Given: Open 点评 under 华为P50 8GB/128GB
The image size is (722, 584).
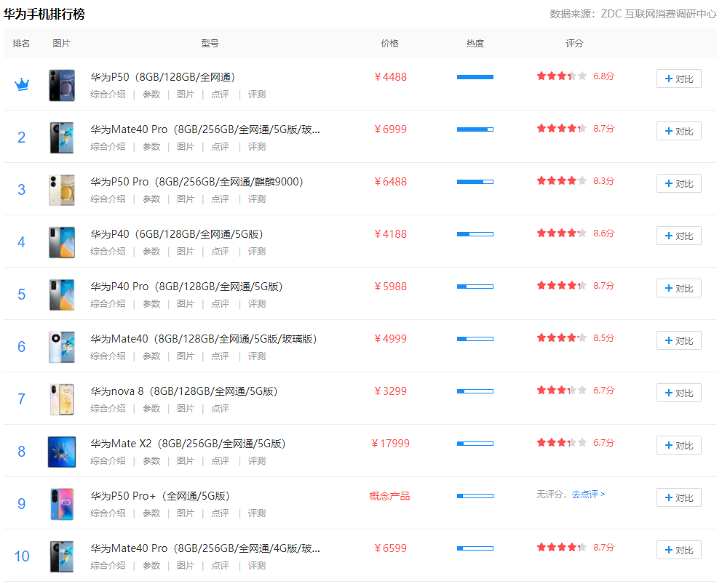Looking at the screenshot, I should 220,95.
